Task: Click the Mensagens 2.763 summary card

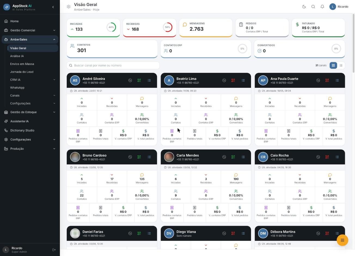Action: (x=206, y=27)
